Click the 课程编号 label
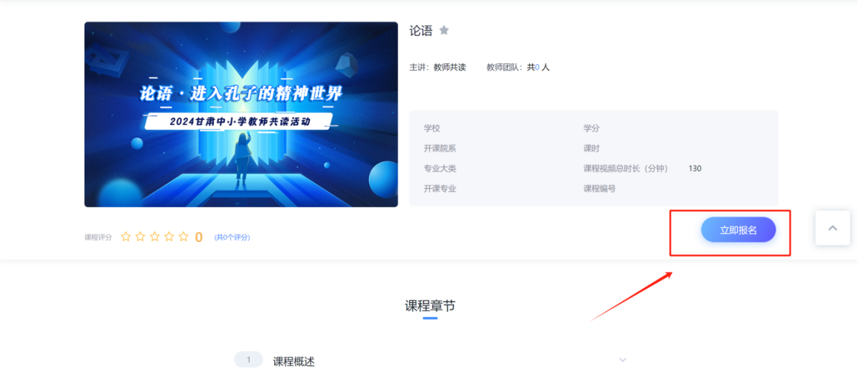The image size is (858, 372). 600,189
